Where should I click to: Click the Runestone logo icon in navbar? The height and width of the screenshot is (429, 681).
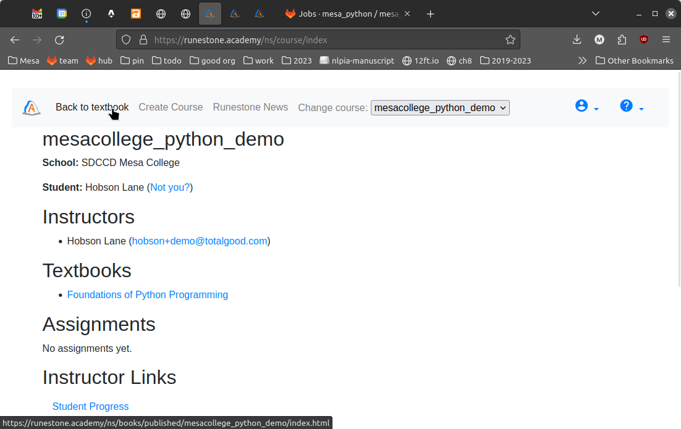[x=32, y=108]
